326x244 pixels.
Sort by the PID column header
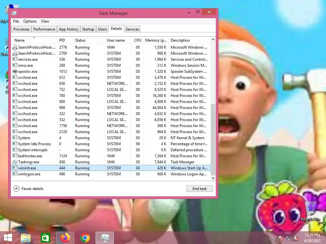click(65, 40)
